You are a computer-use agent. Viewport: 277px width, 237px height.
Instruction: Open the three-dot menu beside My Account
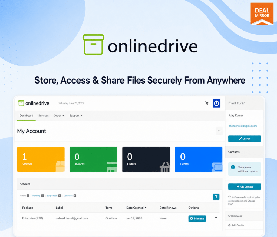(x=219, y=131)
